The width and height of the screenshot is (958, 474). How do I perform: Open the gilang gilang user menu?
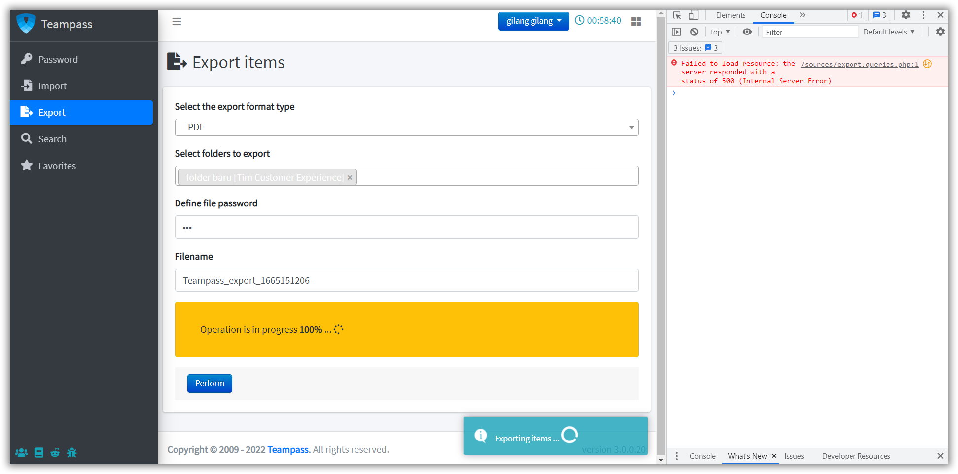point(533,21)
